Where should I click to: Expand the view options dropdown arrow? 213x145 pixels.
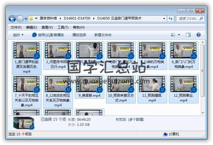[x=179, y=35]
